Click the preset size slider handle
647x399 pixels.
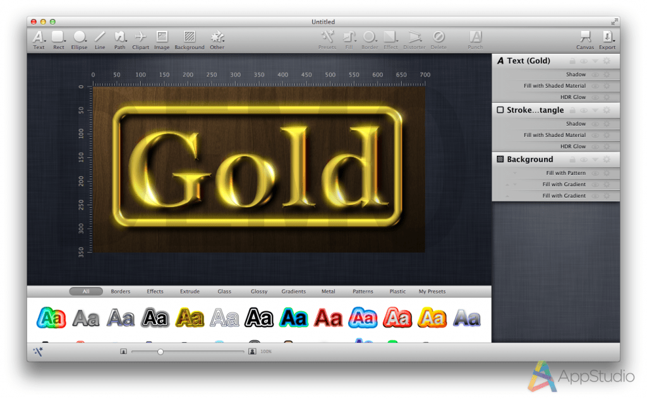pyautogui.click(x=160, y=352)
